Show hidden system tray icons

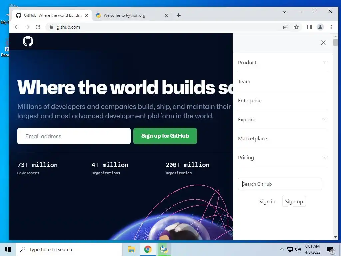click(282, 249)
